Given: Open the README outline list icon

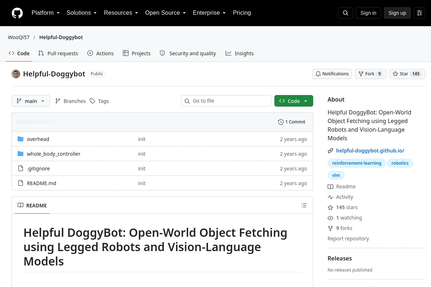Looking at the screenshot, I should coord(304,206).
